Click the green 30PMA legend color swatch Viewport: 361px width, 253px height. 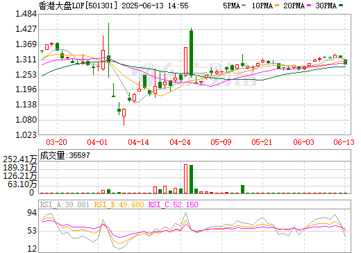341,6
